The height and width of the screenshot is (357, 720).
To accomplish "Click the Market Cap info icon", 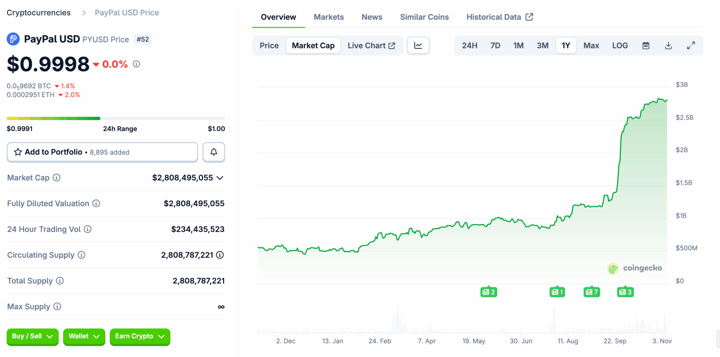I will [x=57, y=178].
